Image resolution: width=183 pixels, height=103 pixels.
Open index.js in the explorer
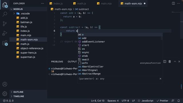coord(25,31)
